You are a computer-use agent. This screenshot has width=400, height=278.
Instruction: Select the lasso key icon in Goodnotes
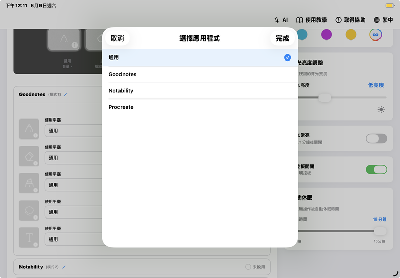(29, 210)
